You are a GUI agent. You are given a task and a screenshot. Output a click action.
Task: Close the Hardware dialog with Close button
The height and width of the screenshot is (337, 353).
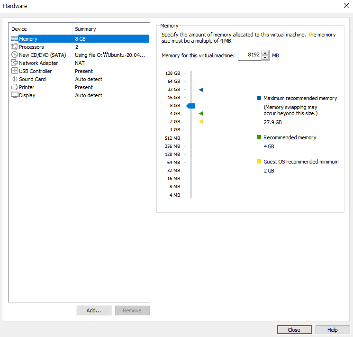point(294,330)
